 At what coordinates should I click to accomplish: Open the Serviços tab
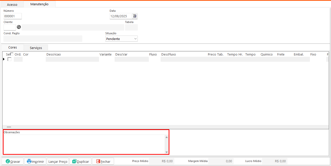(36, 47)
